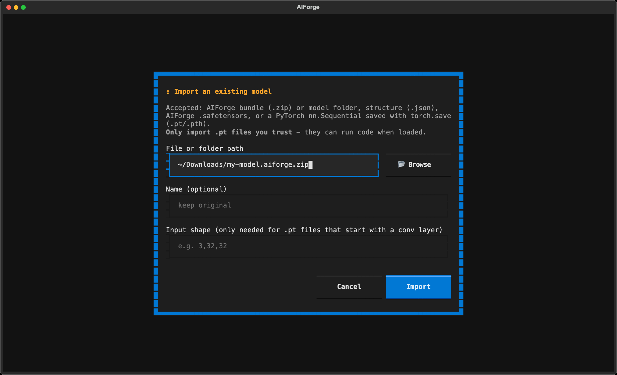Click the AIForge window title

point(308,7)
